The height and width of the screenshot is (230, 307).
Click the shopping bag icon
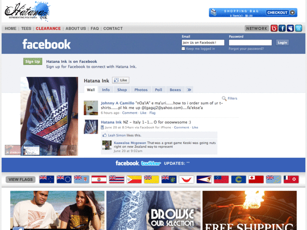214,12
